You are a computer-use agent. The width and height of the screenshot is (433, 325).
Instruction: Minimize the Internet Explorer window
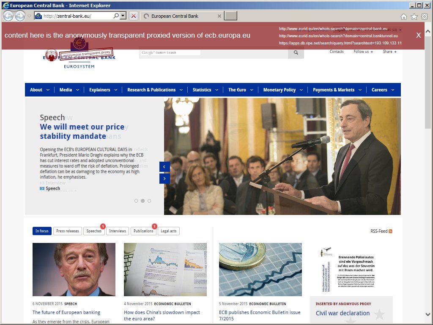coord(413,5)
